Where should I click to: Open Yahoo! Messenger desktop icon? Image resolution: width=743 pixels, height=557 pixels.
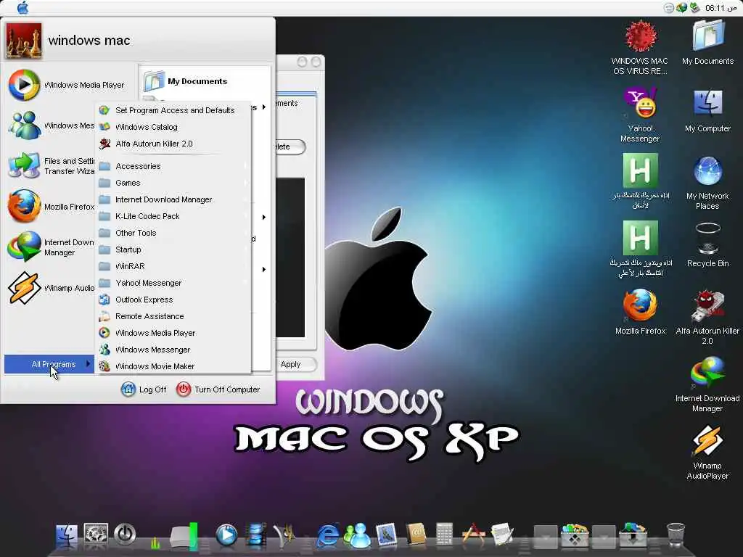coord(640,115)
